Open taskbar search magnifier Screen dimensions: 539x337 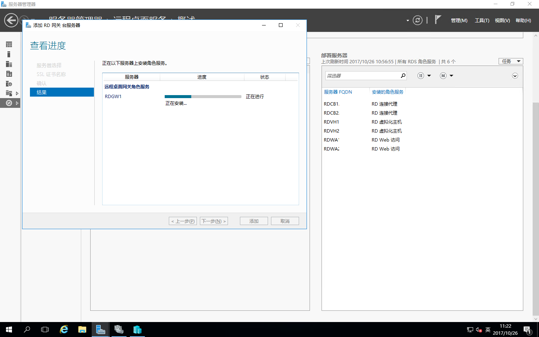click(27, 330)
